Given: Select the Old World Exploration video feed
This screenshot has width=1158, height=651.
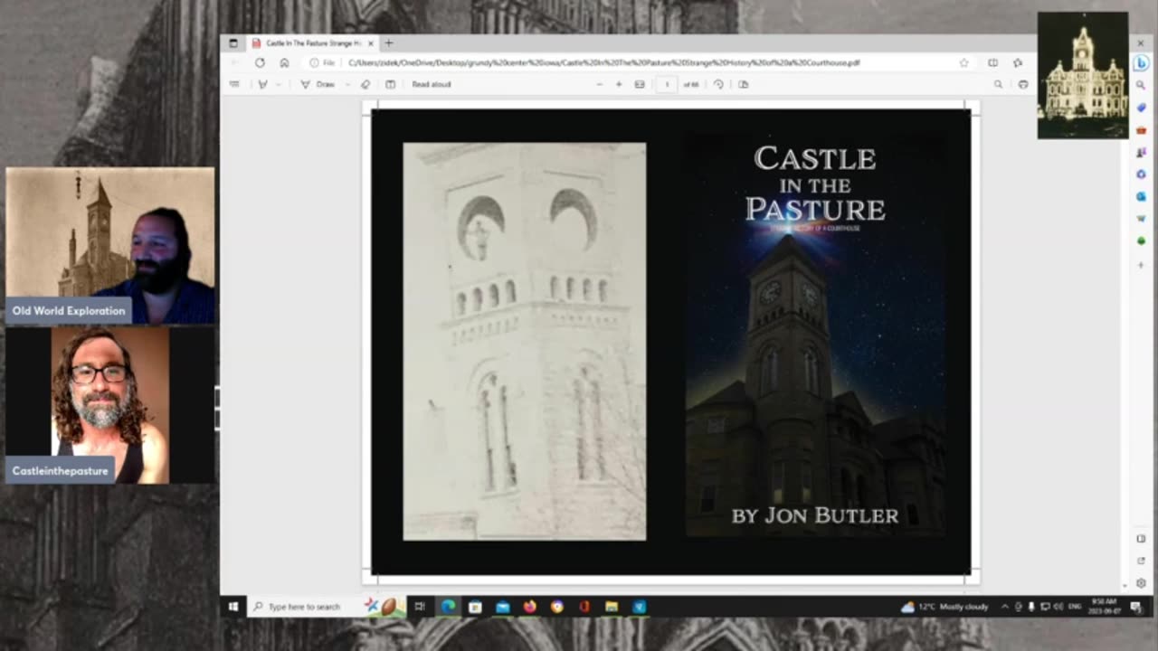Looking at the screenshot, I should point(110,245).
